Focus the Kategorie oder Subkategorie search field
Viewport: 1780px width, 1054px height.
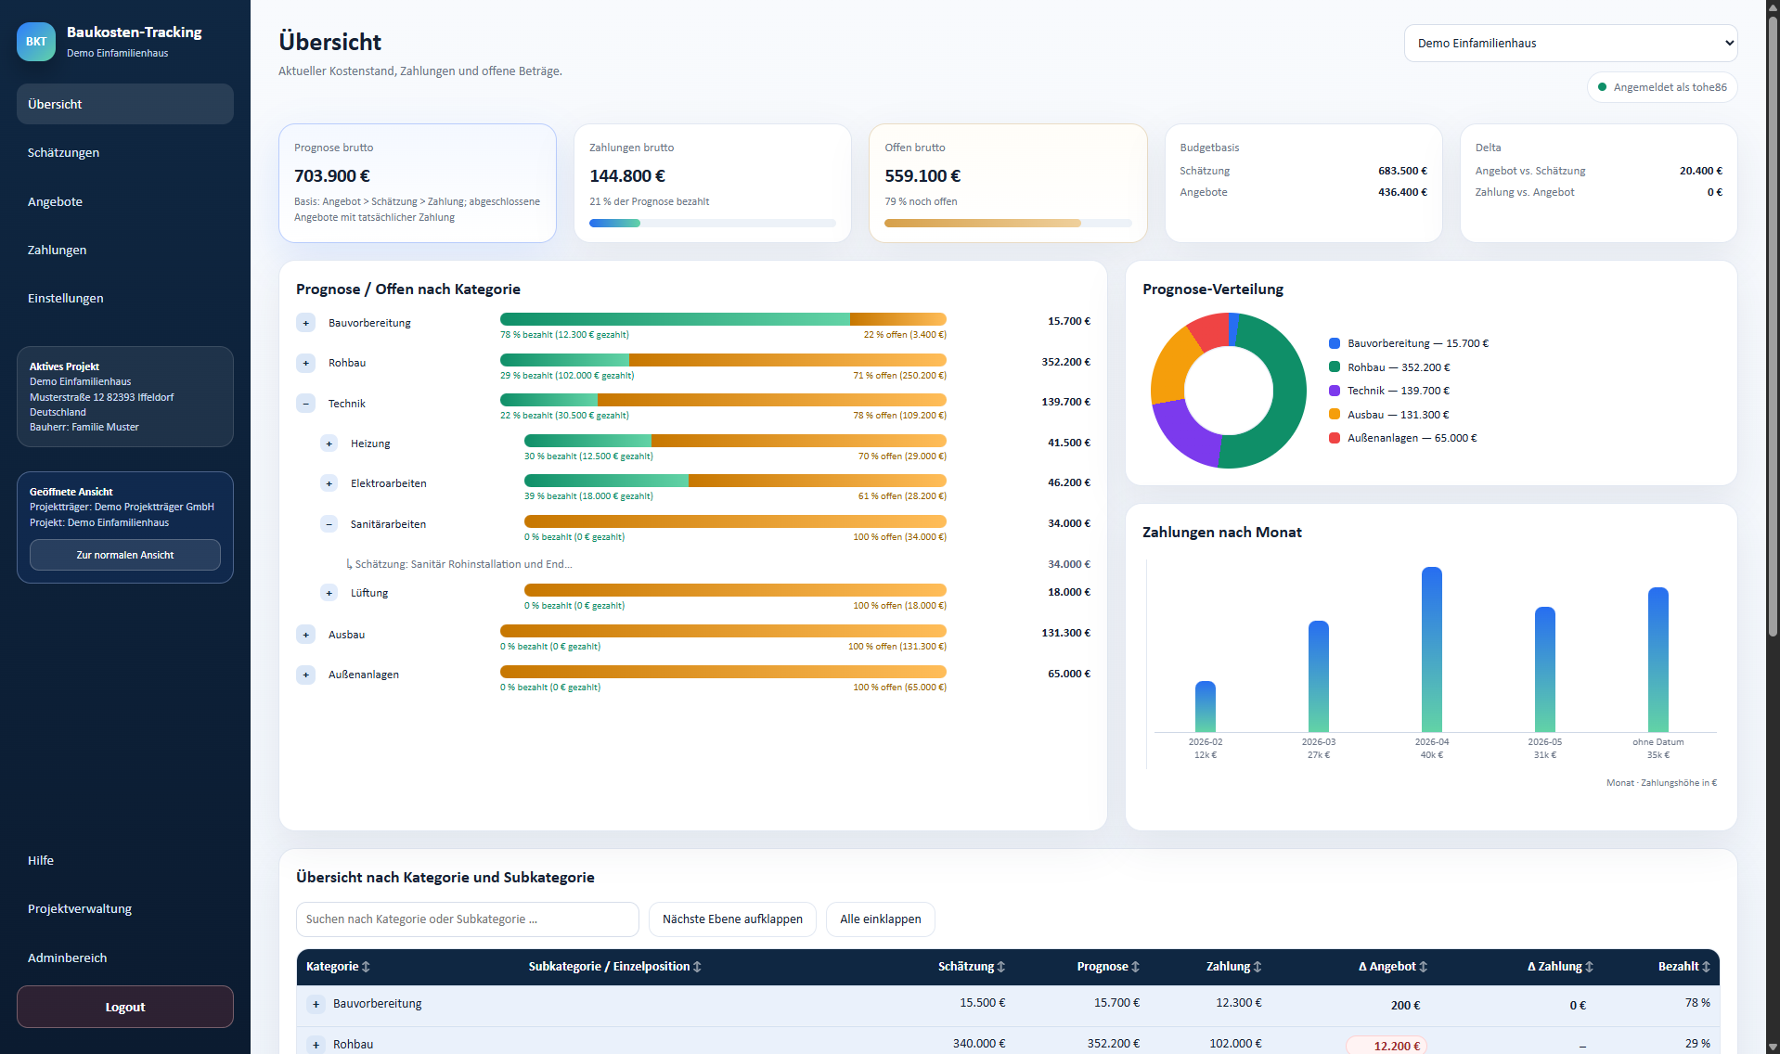[468, 919]
